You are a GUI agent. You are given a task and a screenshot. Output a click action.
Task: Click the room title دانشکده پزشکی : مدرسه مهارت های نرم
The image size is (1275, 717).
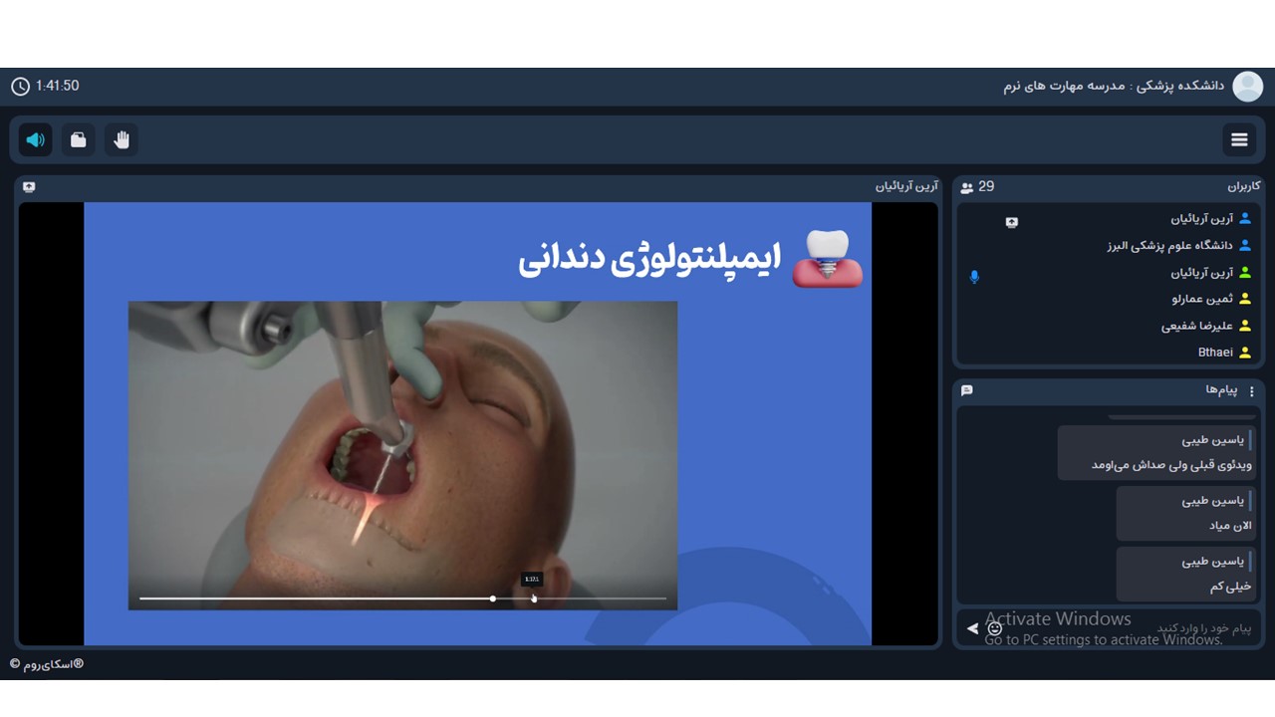[x=1114, y=87]
